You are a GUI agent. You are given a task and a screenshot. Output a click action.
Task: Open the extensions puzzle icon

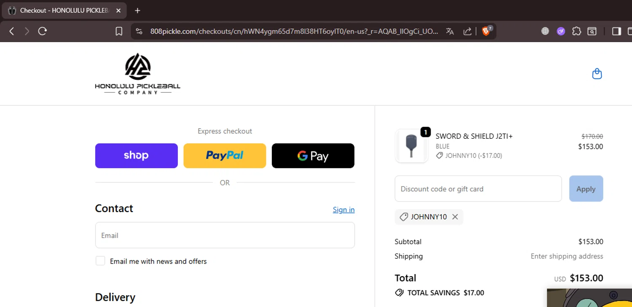(x=576, y=31)
